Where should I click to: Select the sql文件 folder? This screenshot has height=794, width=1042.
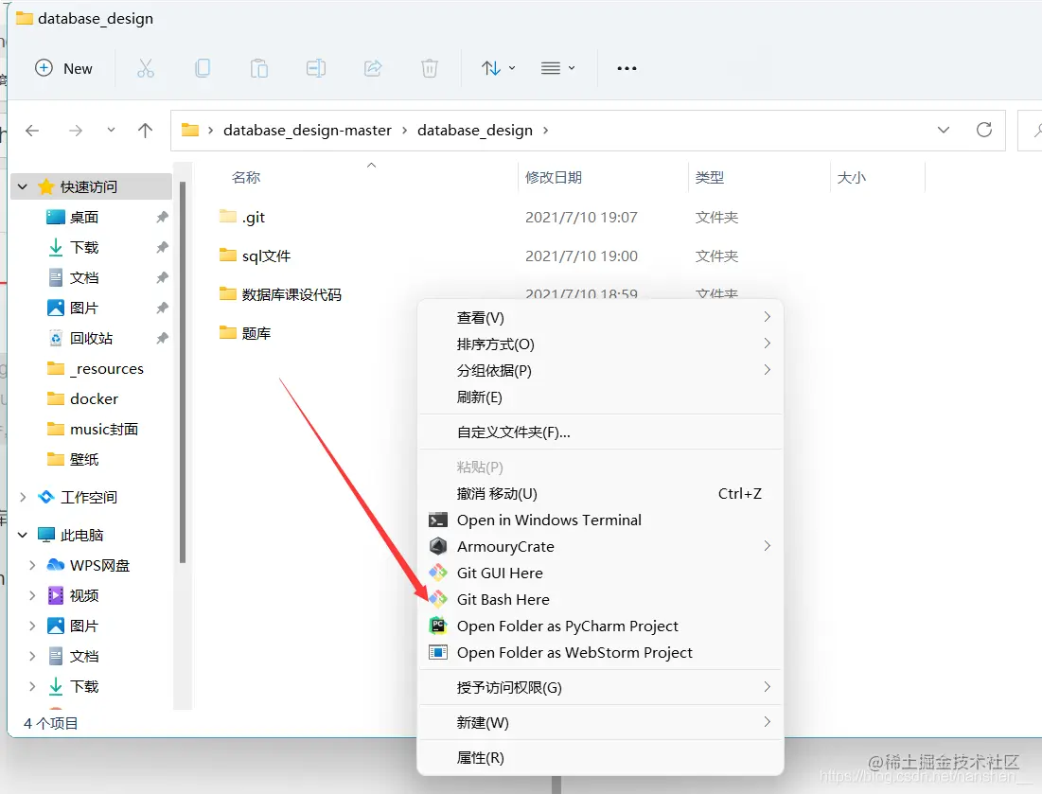(256, 256)
